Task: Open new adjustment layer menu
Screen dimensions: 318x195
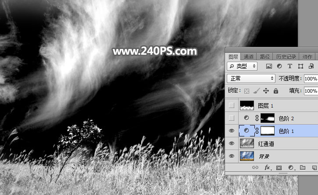Action: [290, 167]
